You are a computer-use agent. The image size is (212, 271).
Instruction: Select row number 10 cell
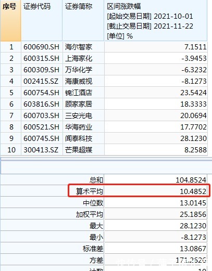pos(10,150)
